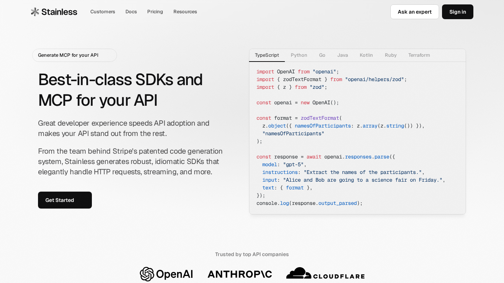Click the Anthropic logo

[239, 274]
